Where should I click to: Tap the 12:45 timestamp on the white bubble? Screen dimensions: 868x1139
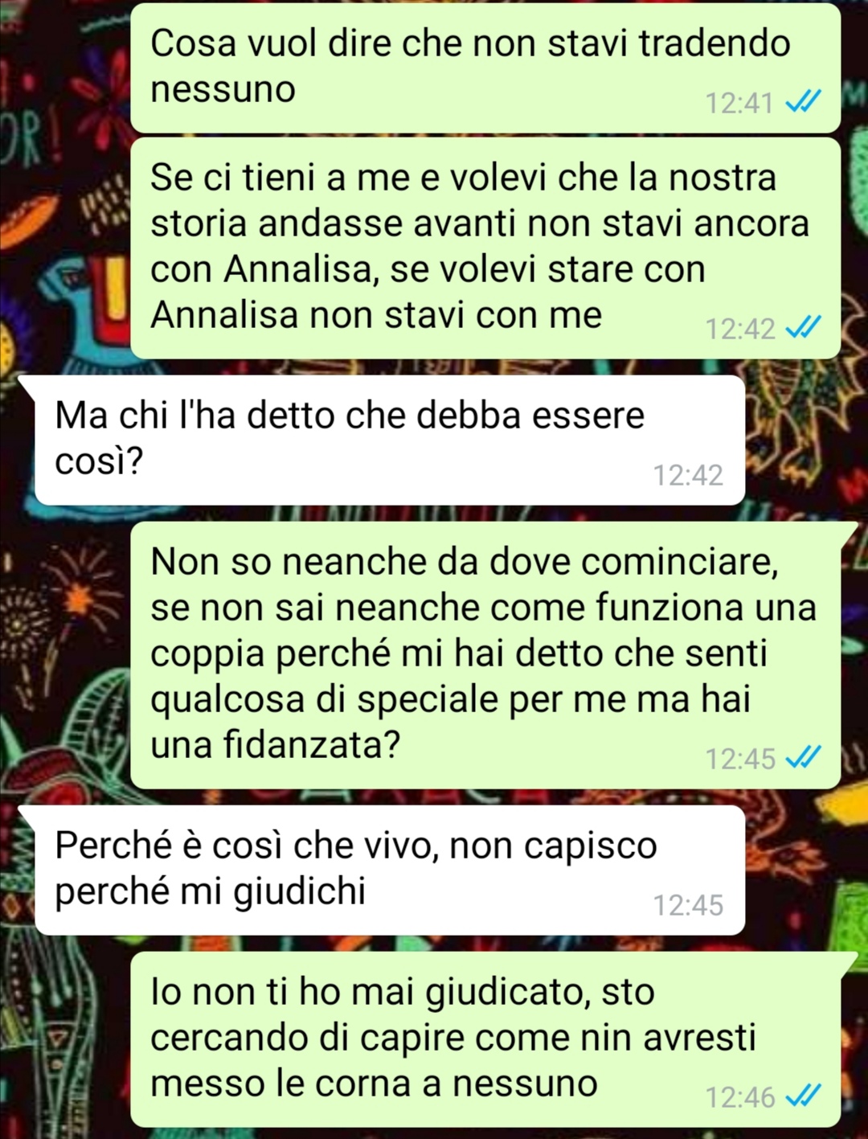click(x=688, y=905)
